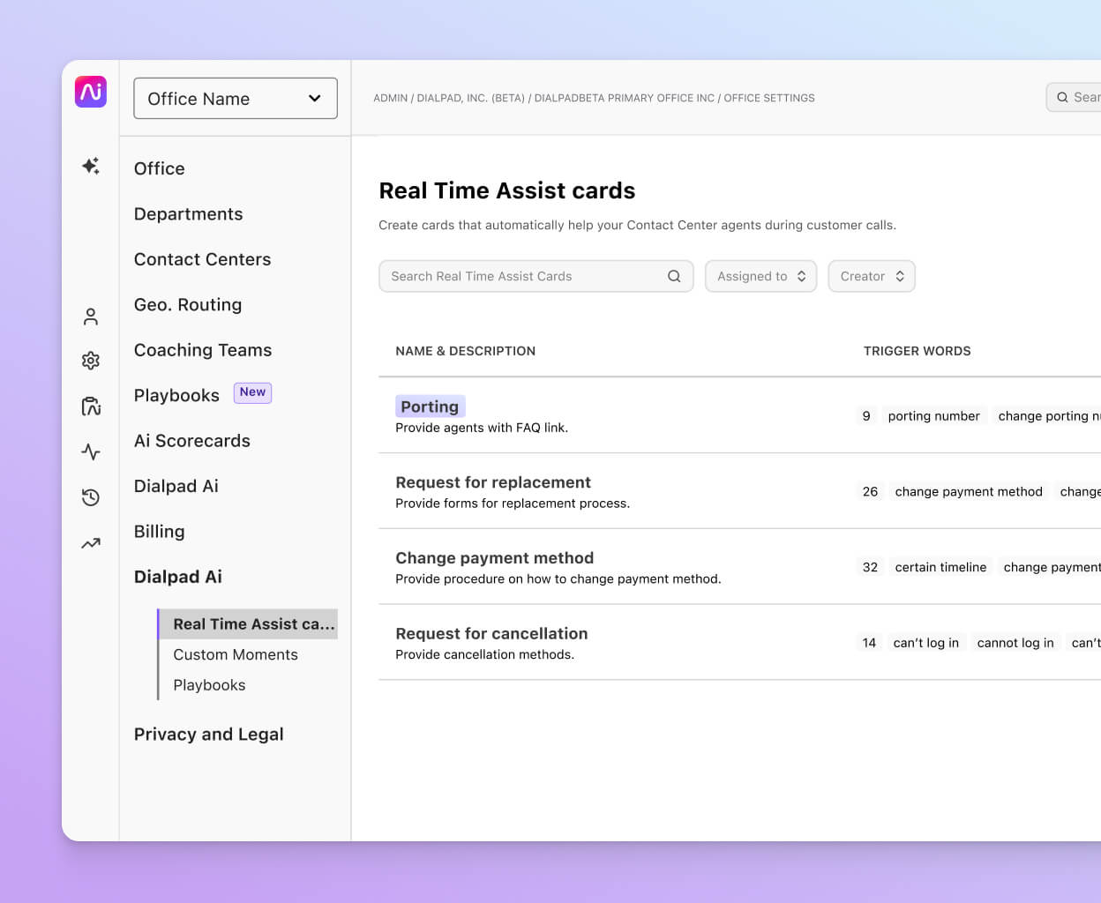Open the Request for cancellation card
Viewport: 1101px width, 903px height.
pyautogui.click(x=491, y=633)
